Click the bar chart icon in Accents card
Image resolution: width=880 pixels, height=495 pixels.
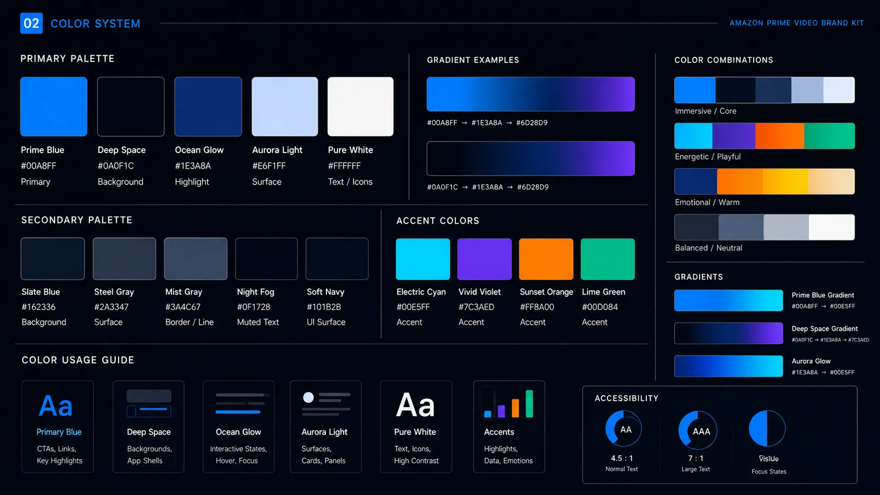(x=508, y=403)
